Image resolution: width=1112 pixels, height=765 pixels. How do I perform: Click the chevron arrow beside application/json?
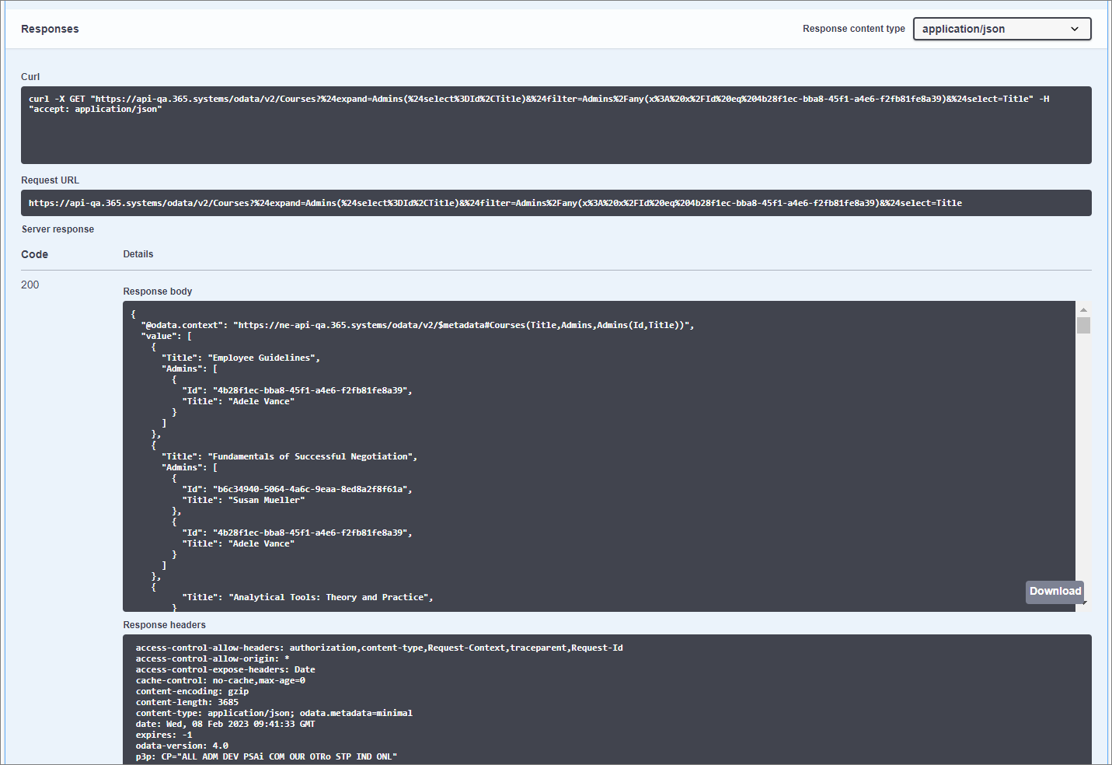(1075, 29)
